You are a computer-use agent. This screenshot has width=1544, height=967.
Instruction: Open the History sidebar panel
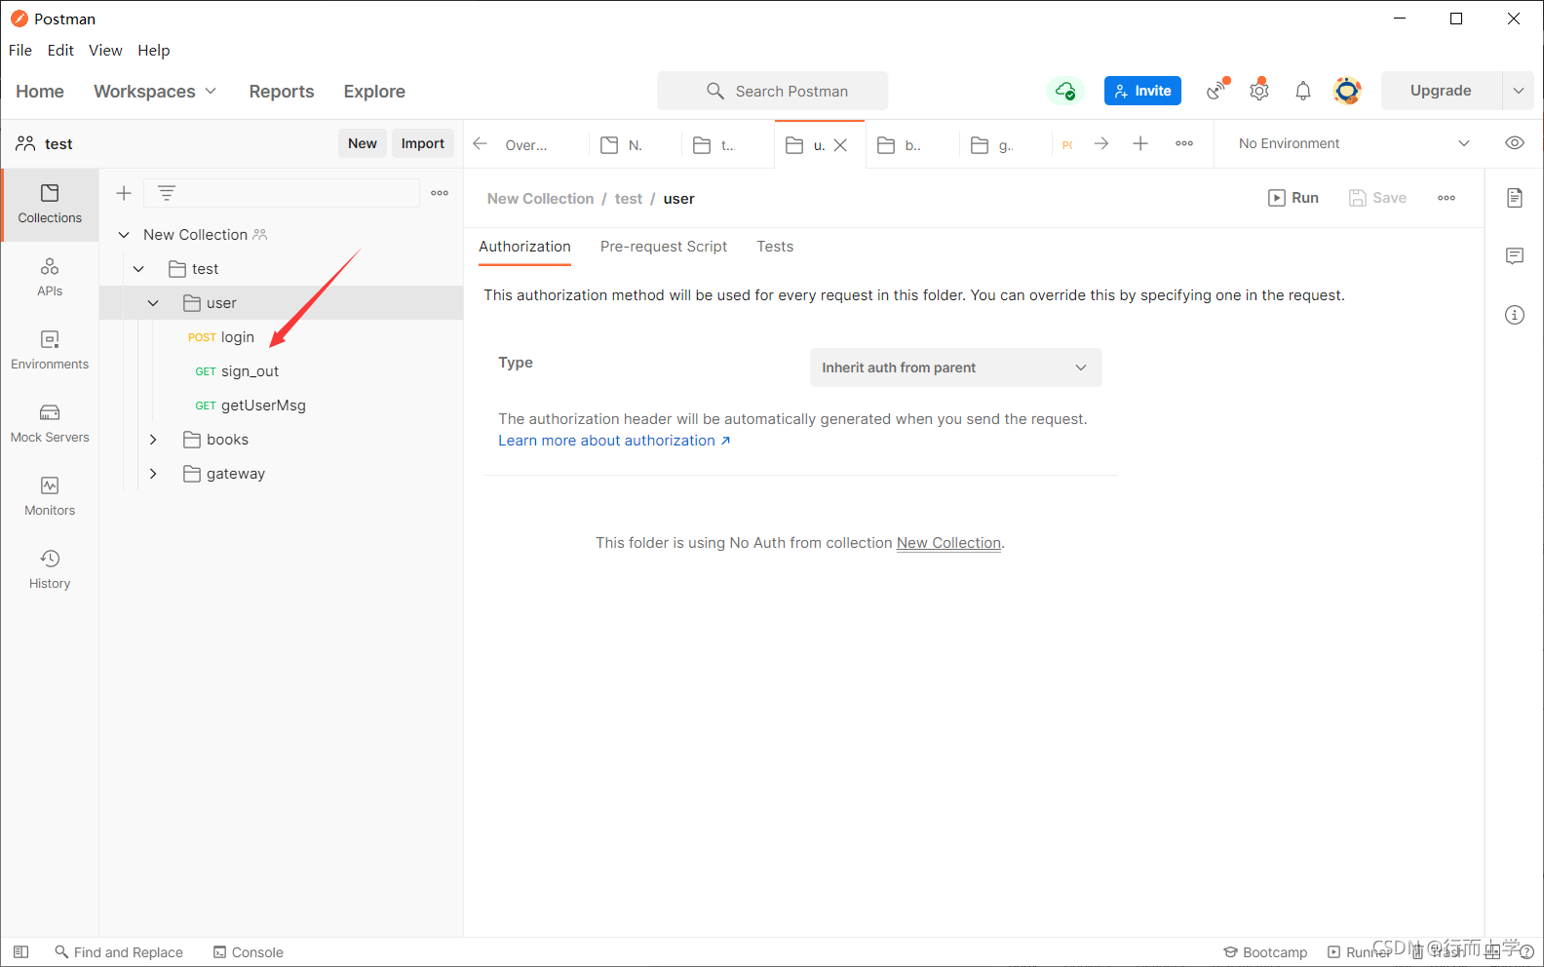[50, 569]
